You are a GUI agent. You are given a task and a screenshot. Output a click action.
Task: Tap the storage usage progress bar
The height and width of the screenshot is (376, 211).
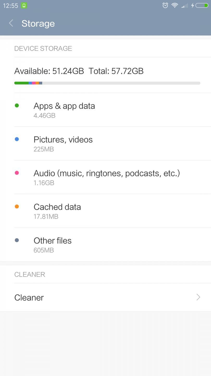(x=107, y=83)
